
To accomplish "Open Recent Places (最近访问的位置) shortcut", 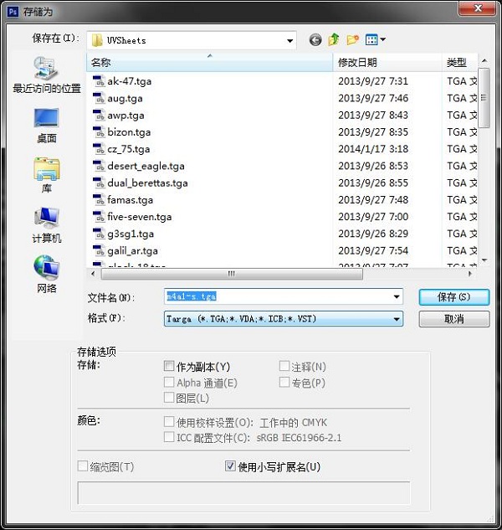I will [46, 75].
